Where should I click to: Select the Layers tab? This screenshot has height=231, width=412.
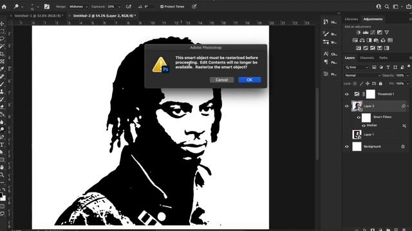pos(350,58)
